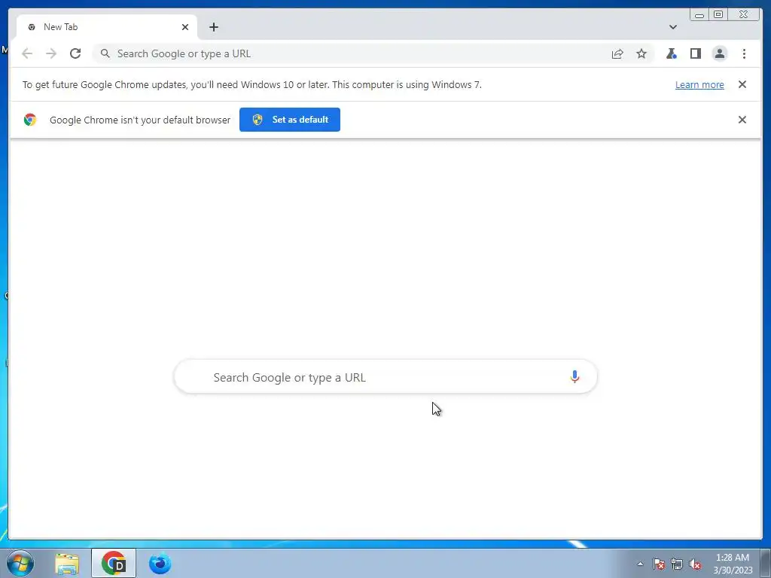Viewport: 771px width, 578px height.
Task: Click the Windows 7 update notice text
Action: click(x=252, y=84)
